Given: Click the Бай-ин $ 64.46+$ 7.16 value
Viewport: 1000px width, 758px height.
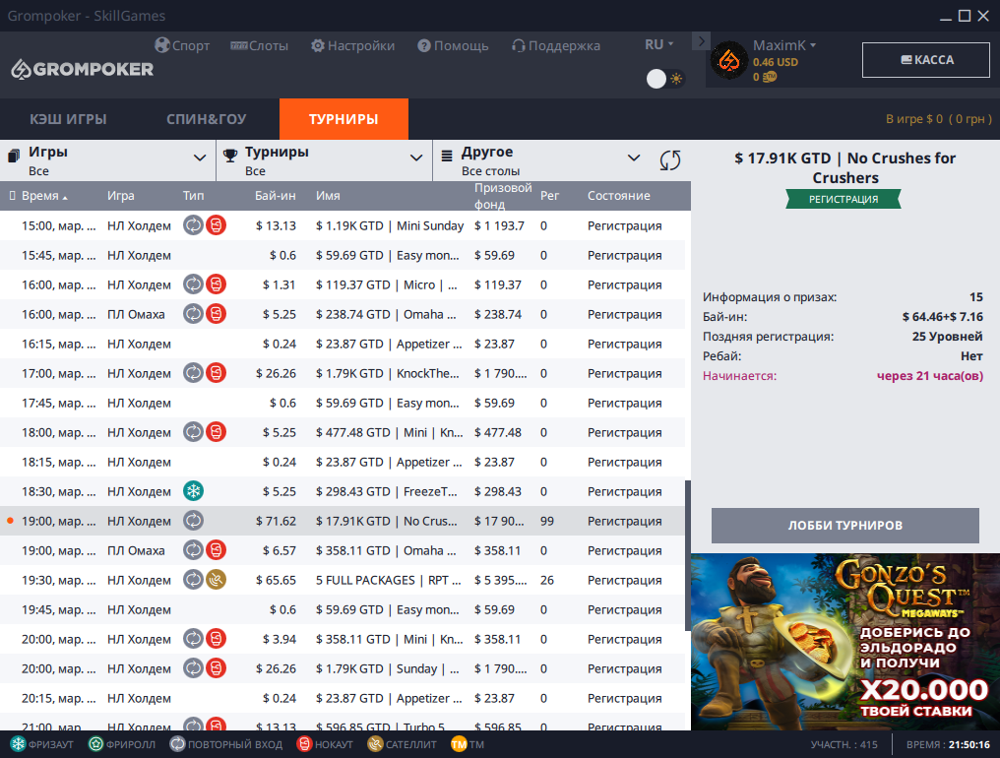Looking at the screenshot, I should pos(943,316).
